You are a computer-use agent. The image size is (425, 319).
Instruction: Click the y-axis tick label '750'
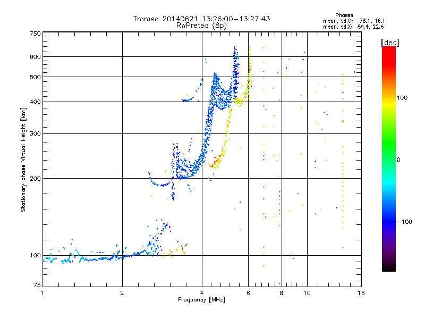click(35, 33)
